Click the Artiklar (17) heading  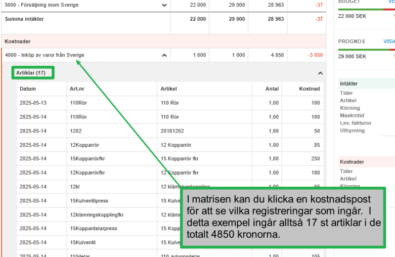(x=31, y=73)
